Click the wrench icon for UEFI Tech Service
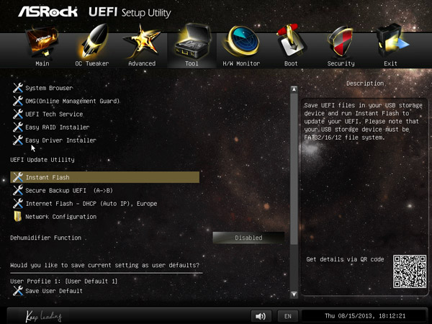Image resolution: width=432 pixels, height=324 pixels. pyautogui.click(x=18, y=114)
